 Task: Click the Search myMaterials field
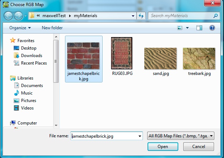(184, 16)
